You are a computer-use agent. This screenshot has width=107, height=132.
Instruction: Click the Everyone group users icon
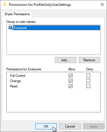(x=10, y=28)
